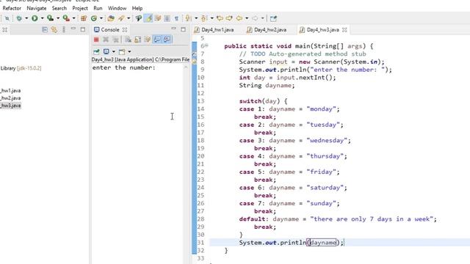Viewport: 470px width, 264px height.
Task: Switch to Day4_hw1.java editor tab
Action: point(214,29)
